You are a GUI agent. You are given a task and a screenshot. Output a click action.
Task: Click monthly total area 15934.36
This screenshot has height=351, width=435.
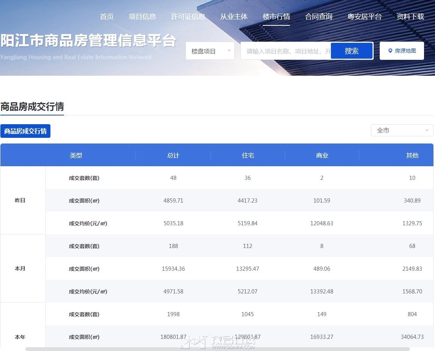(173, 269)
